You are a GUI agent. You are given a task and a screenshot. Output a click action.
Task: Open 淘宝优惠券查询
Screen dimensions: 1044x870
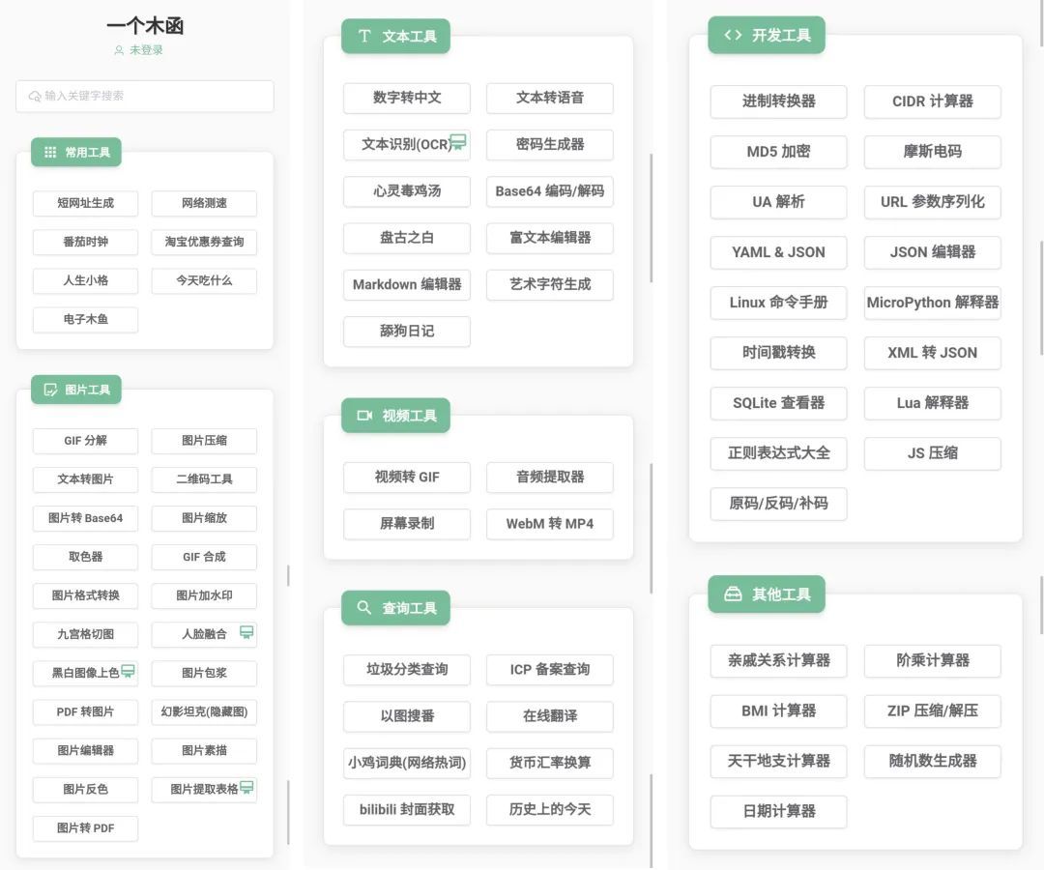click(x=204, y=242)
